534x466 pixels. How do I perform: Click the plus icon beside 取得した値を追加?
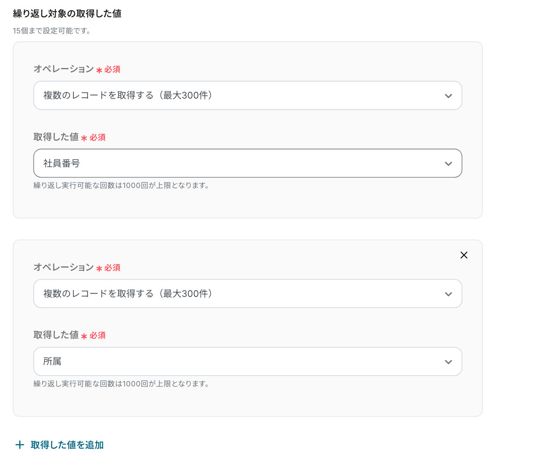tap(19, 445)
